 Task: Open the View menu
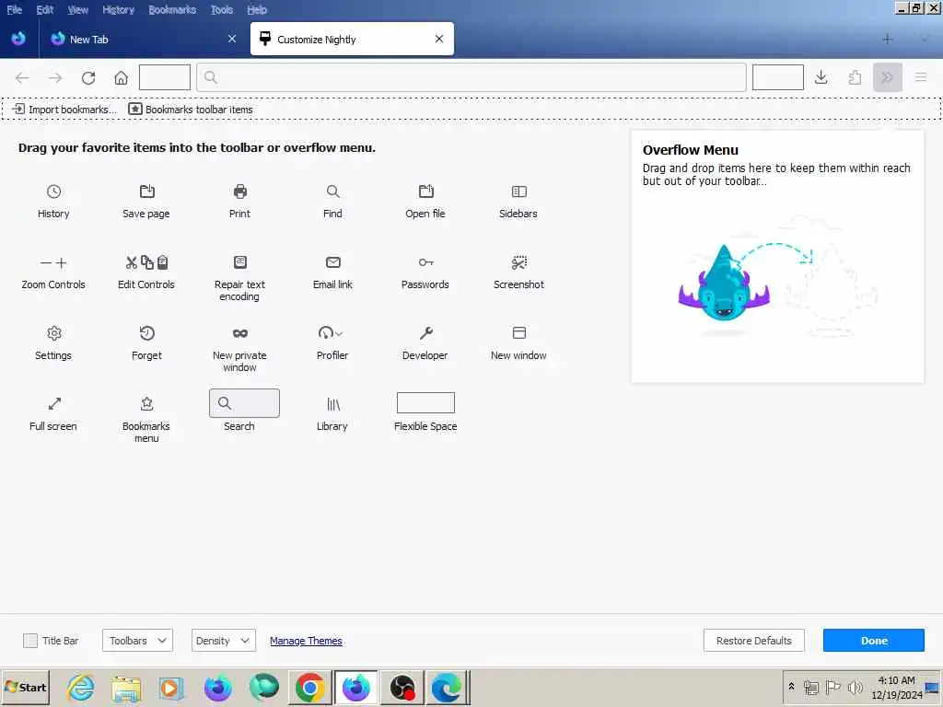click(77, 9)
